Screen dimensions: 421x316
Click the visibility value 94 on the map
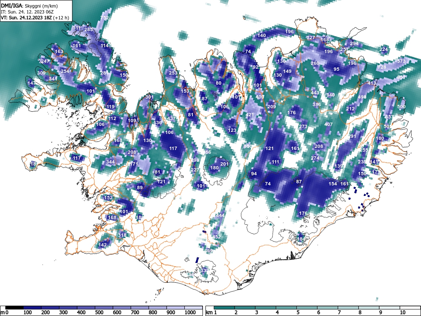[254, 174]
